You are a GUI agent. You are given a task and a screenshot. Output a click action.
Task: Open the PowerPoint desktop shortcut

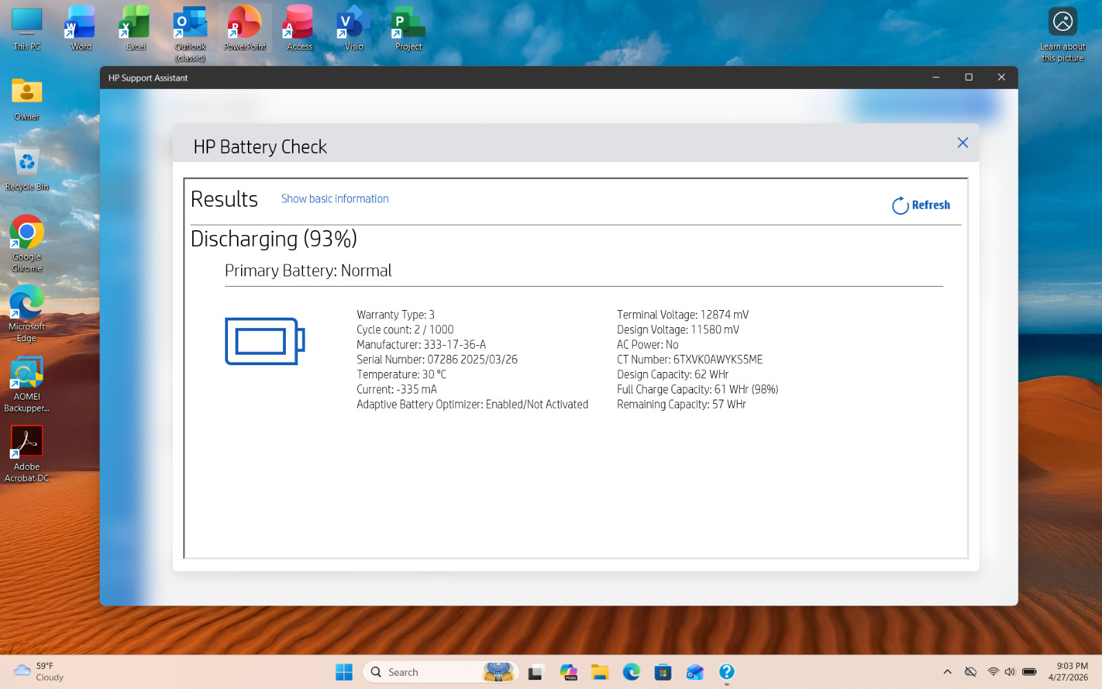(x=245, y=29)
